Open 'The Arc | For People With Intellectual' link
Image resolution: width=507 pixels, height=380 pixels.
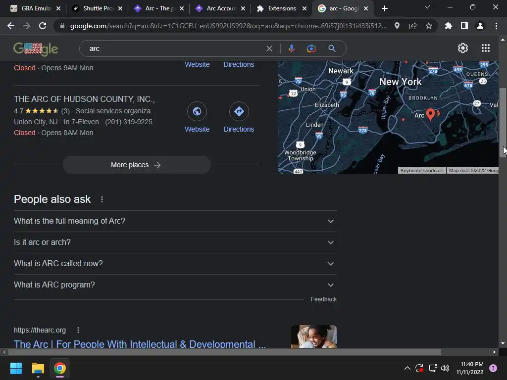click(140, 344)
